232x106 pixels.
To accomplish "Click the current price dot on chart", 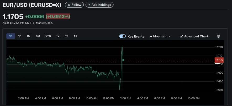I will coord(123,60).
